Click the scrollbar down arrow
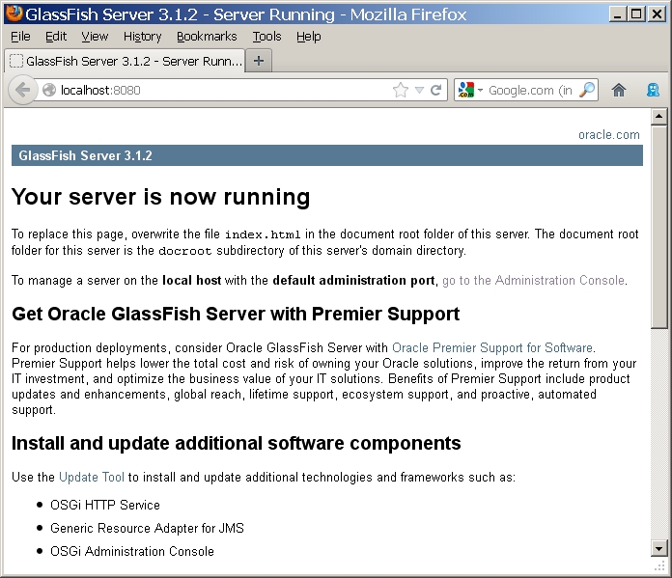This screenshot has width=672, height=578. point(658,548)
